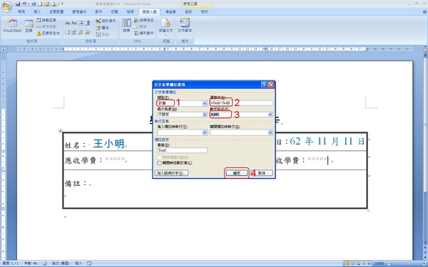Open the Macros (巨集) list
The height and width of the screenshot is (267, 428).
[29, 26]
